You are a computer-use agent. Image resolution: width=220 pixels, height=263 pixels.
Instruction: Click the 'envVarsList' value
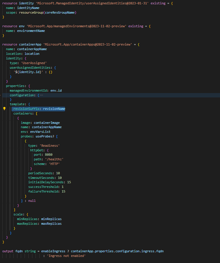point(40,132)
